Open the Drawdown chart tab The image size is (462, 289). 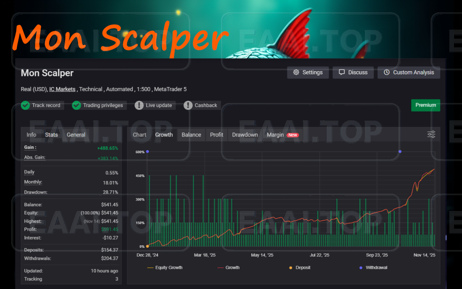[x=245, y=134]
